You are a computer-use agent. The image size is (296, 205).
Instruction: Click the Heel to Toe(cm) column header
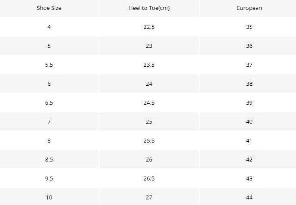tap(149, 8)
